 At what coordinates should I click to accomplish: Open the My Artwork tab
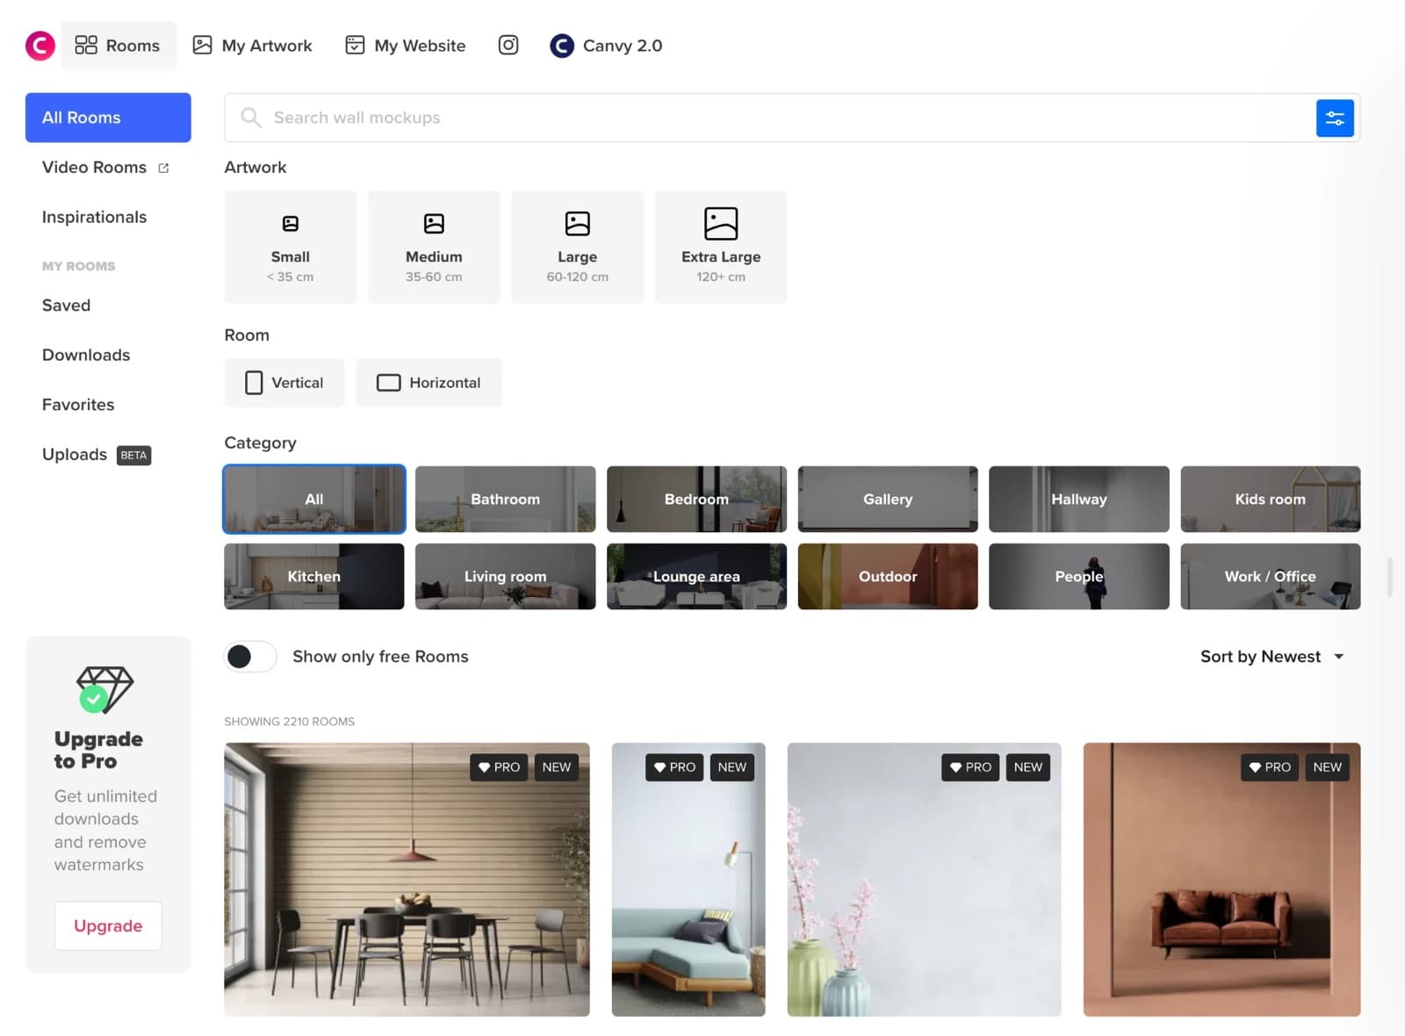[253, 46]
